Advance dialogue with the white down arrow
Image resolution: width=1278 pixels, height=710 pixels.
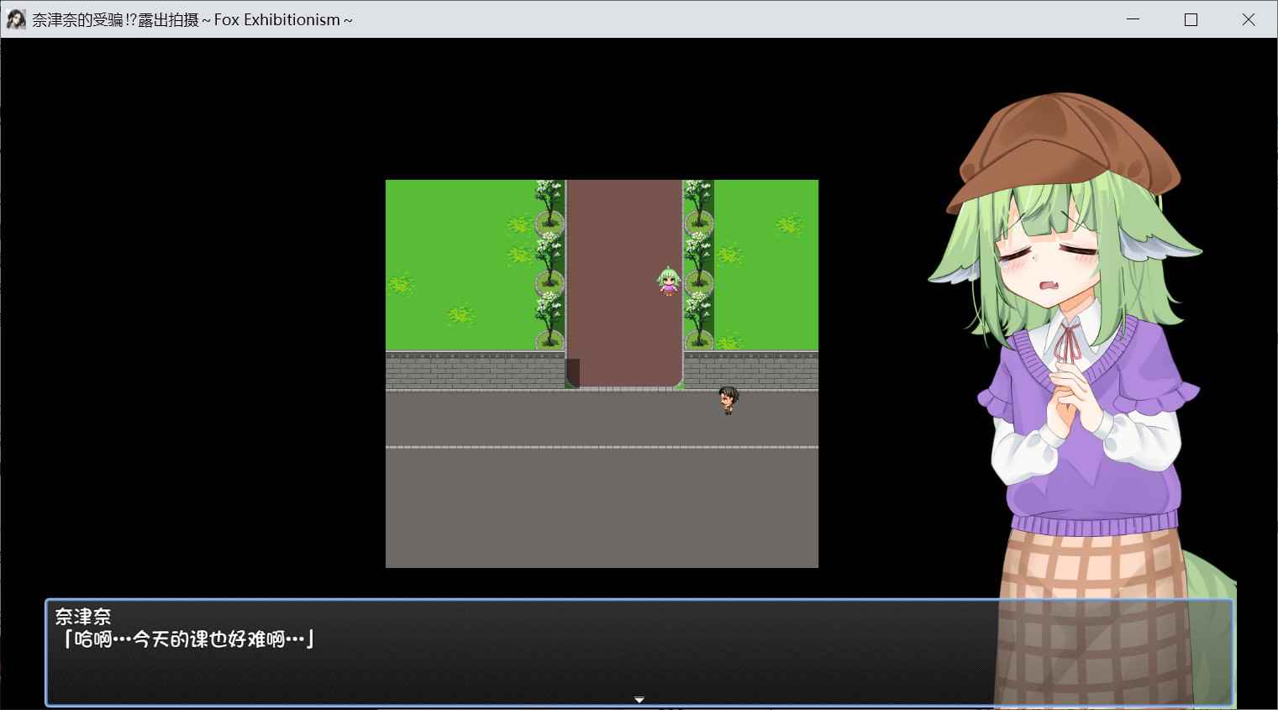tap(639, 699)
